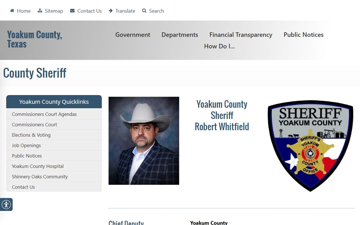Click the Robert Whitfield heading text
360x225 pixels.
coord(222,127)
